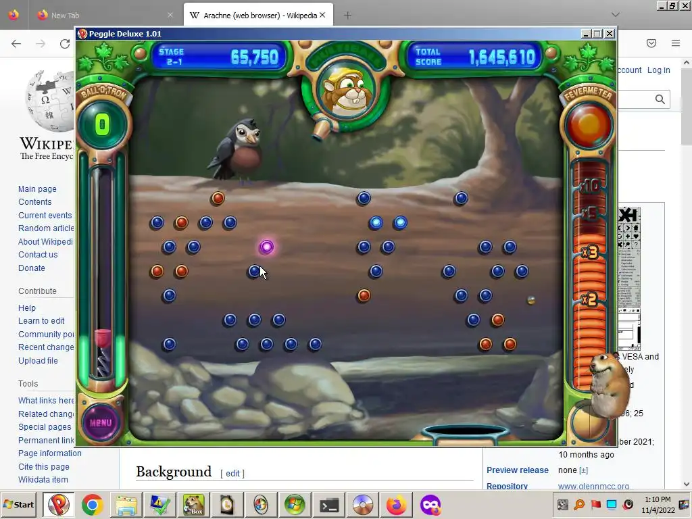Open the Contact us sidebar link
692x519 pixels.
click(38, 255)
